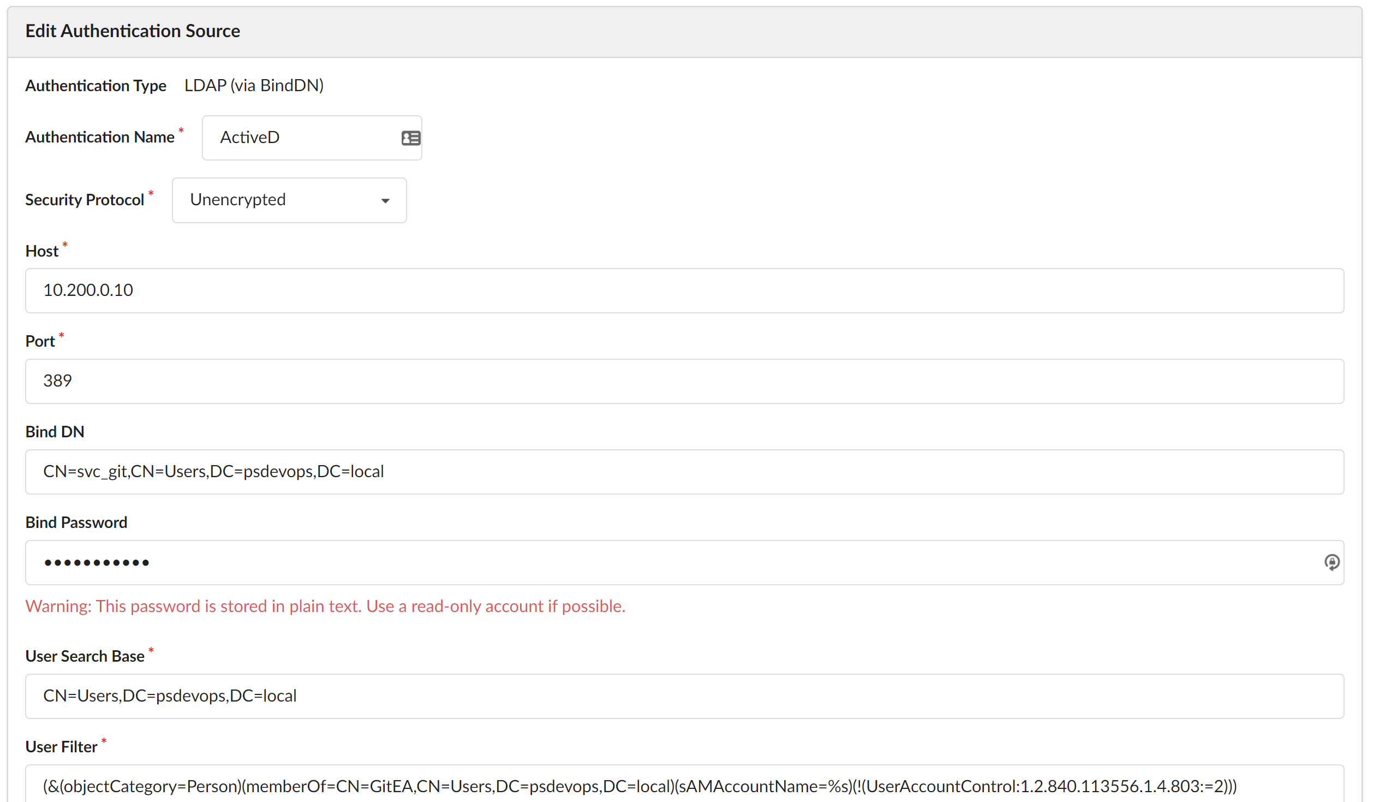1379x802 pixels.
Task: Click into the Bind Password field
Action: coord(684,563)
